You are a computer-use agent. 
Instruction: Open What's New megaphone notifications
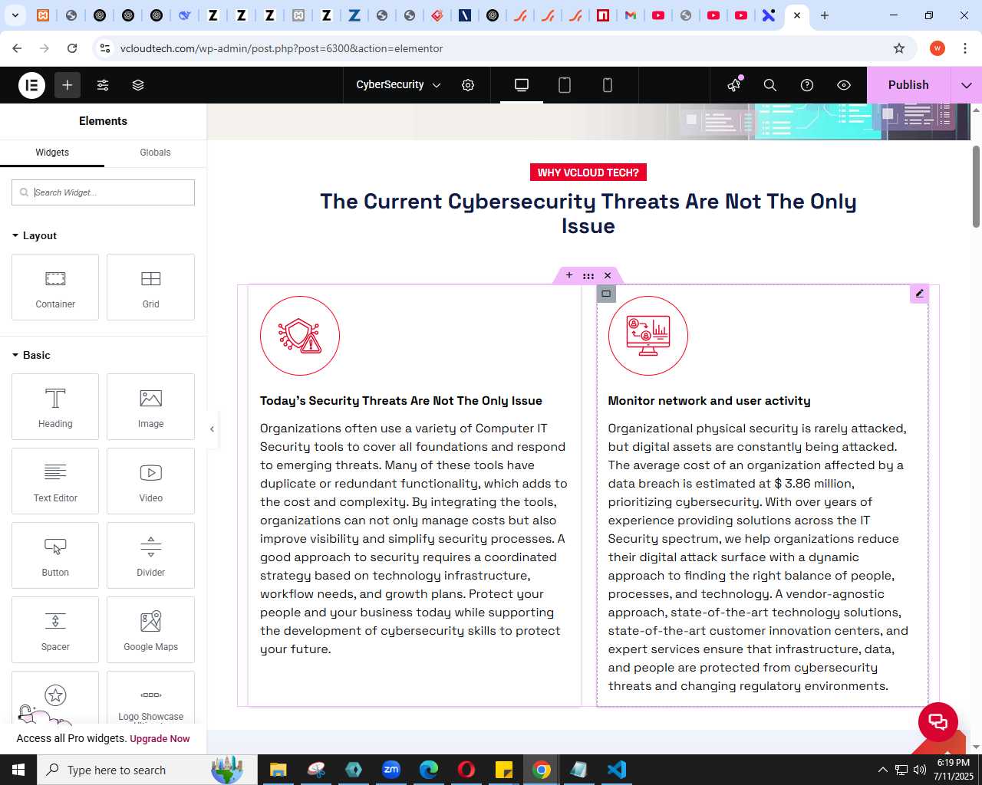734,85
